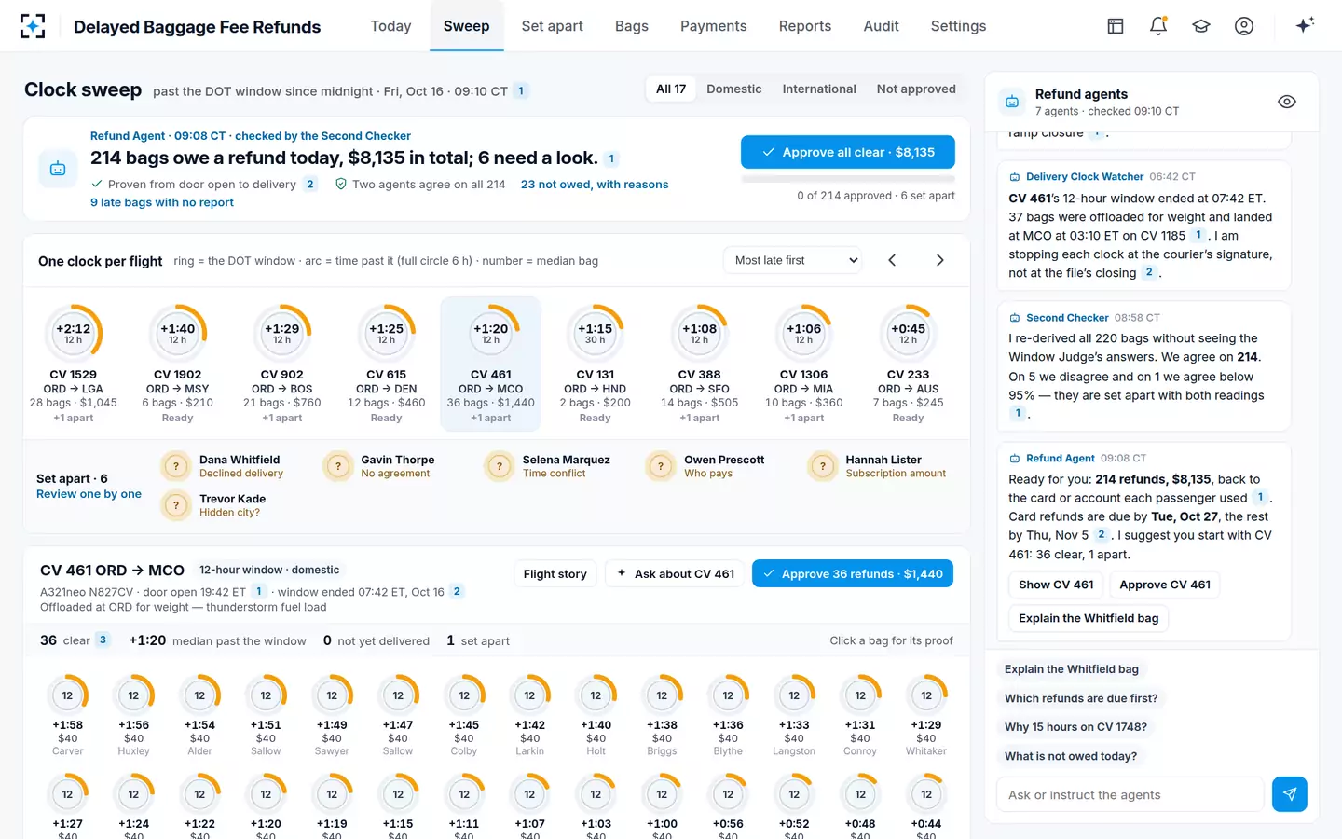Toggle eye icon in Refund agents panel
The image size is (1342, 839).
(x=1287, y=102)
